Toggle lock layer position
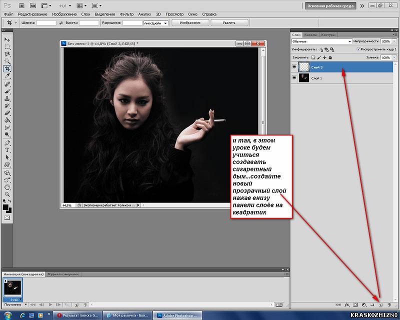 point(324,57)
